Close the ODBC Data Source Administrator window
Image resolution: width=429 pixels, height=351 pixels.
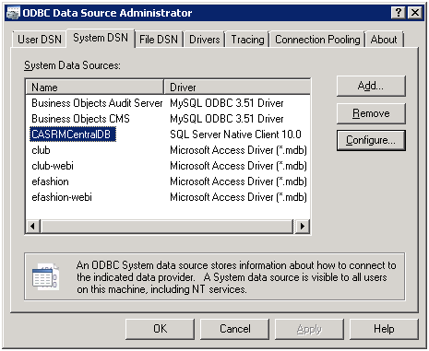pyautogui.click(x=415, y=13)
